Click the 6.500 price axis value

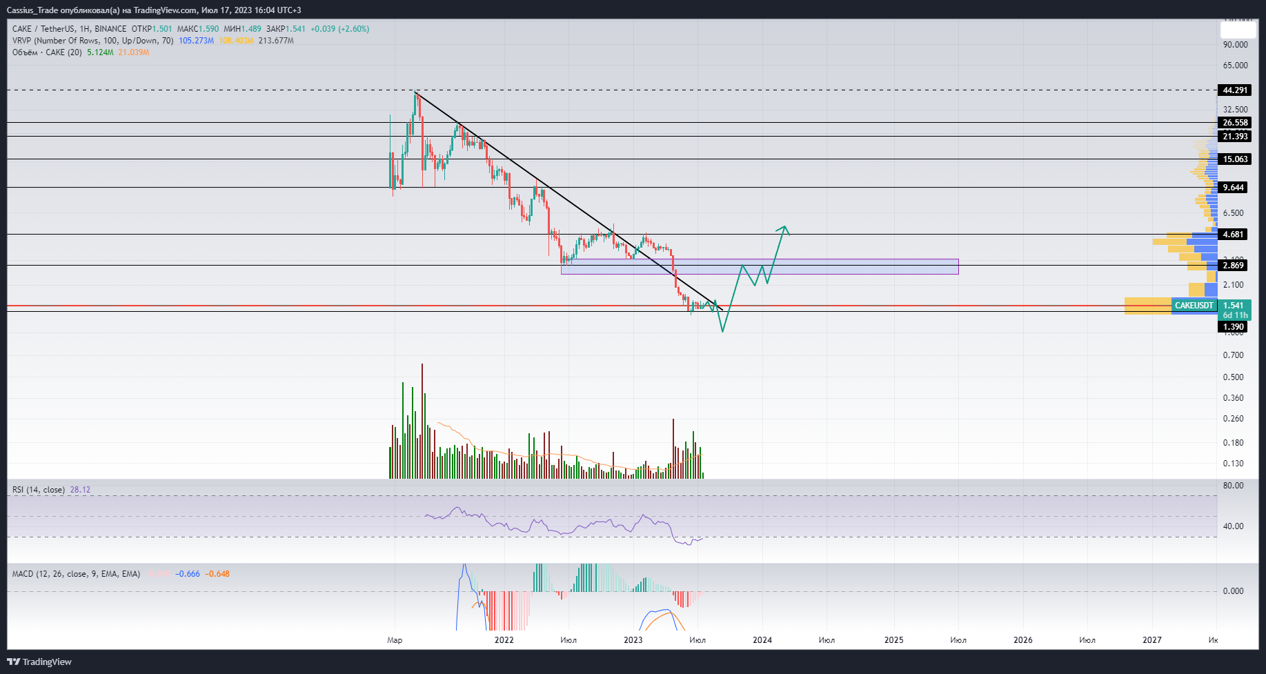[x=1233, y=213]
